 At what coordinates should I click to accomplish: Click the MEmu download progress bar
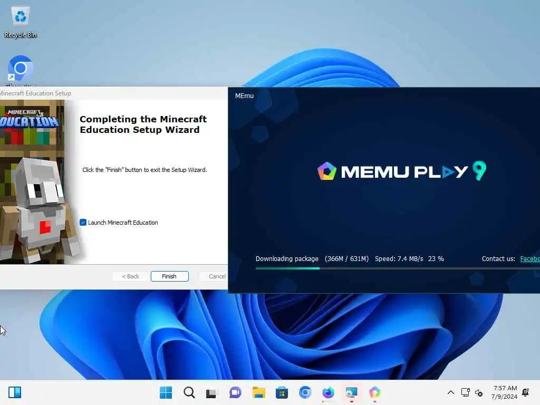(x=398, y=268)
